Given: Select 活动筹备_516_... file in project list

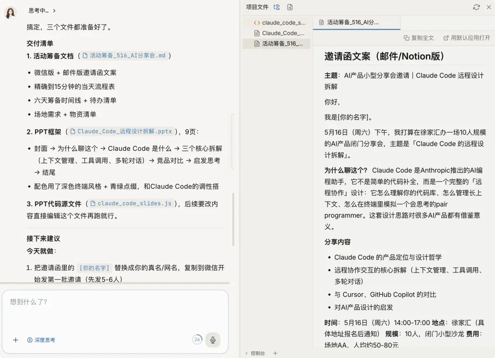Looking at the screenshot, I should coord(276,44).
